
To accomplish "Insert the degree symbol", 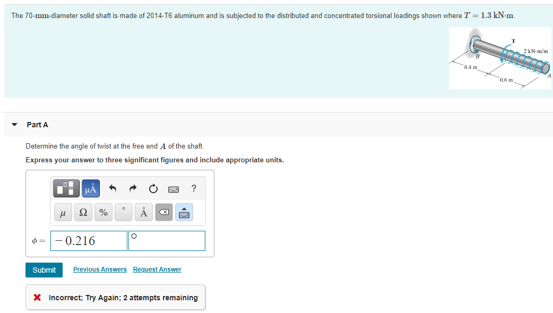I will click(x=124, y=212).
